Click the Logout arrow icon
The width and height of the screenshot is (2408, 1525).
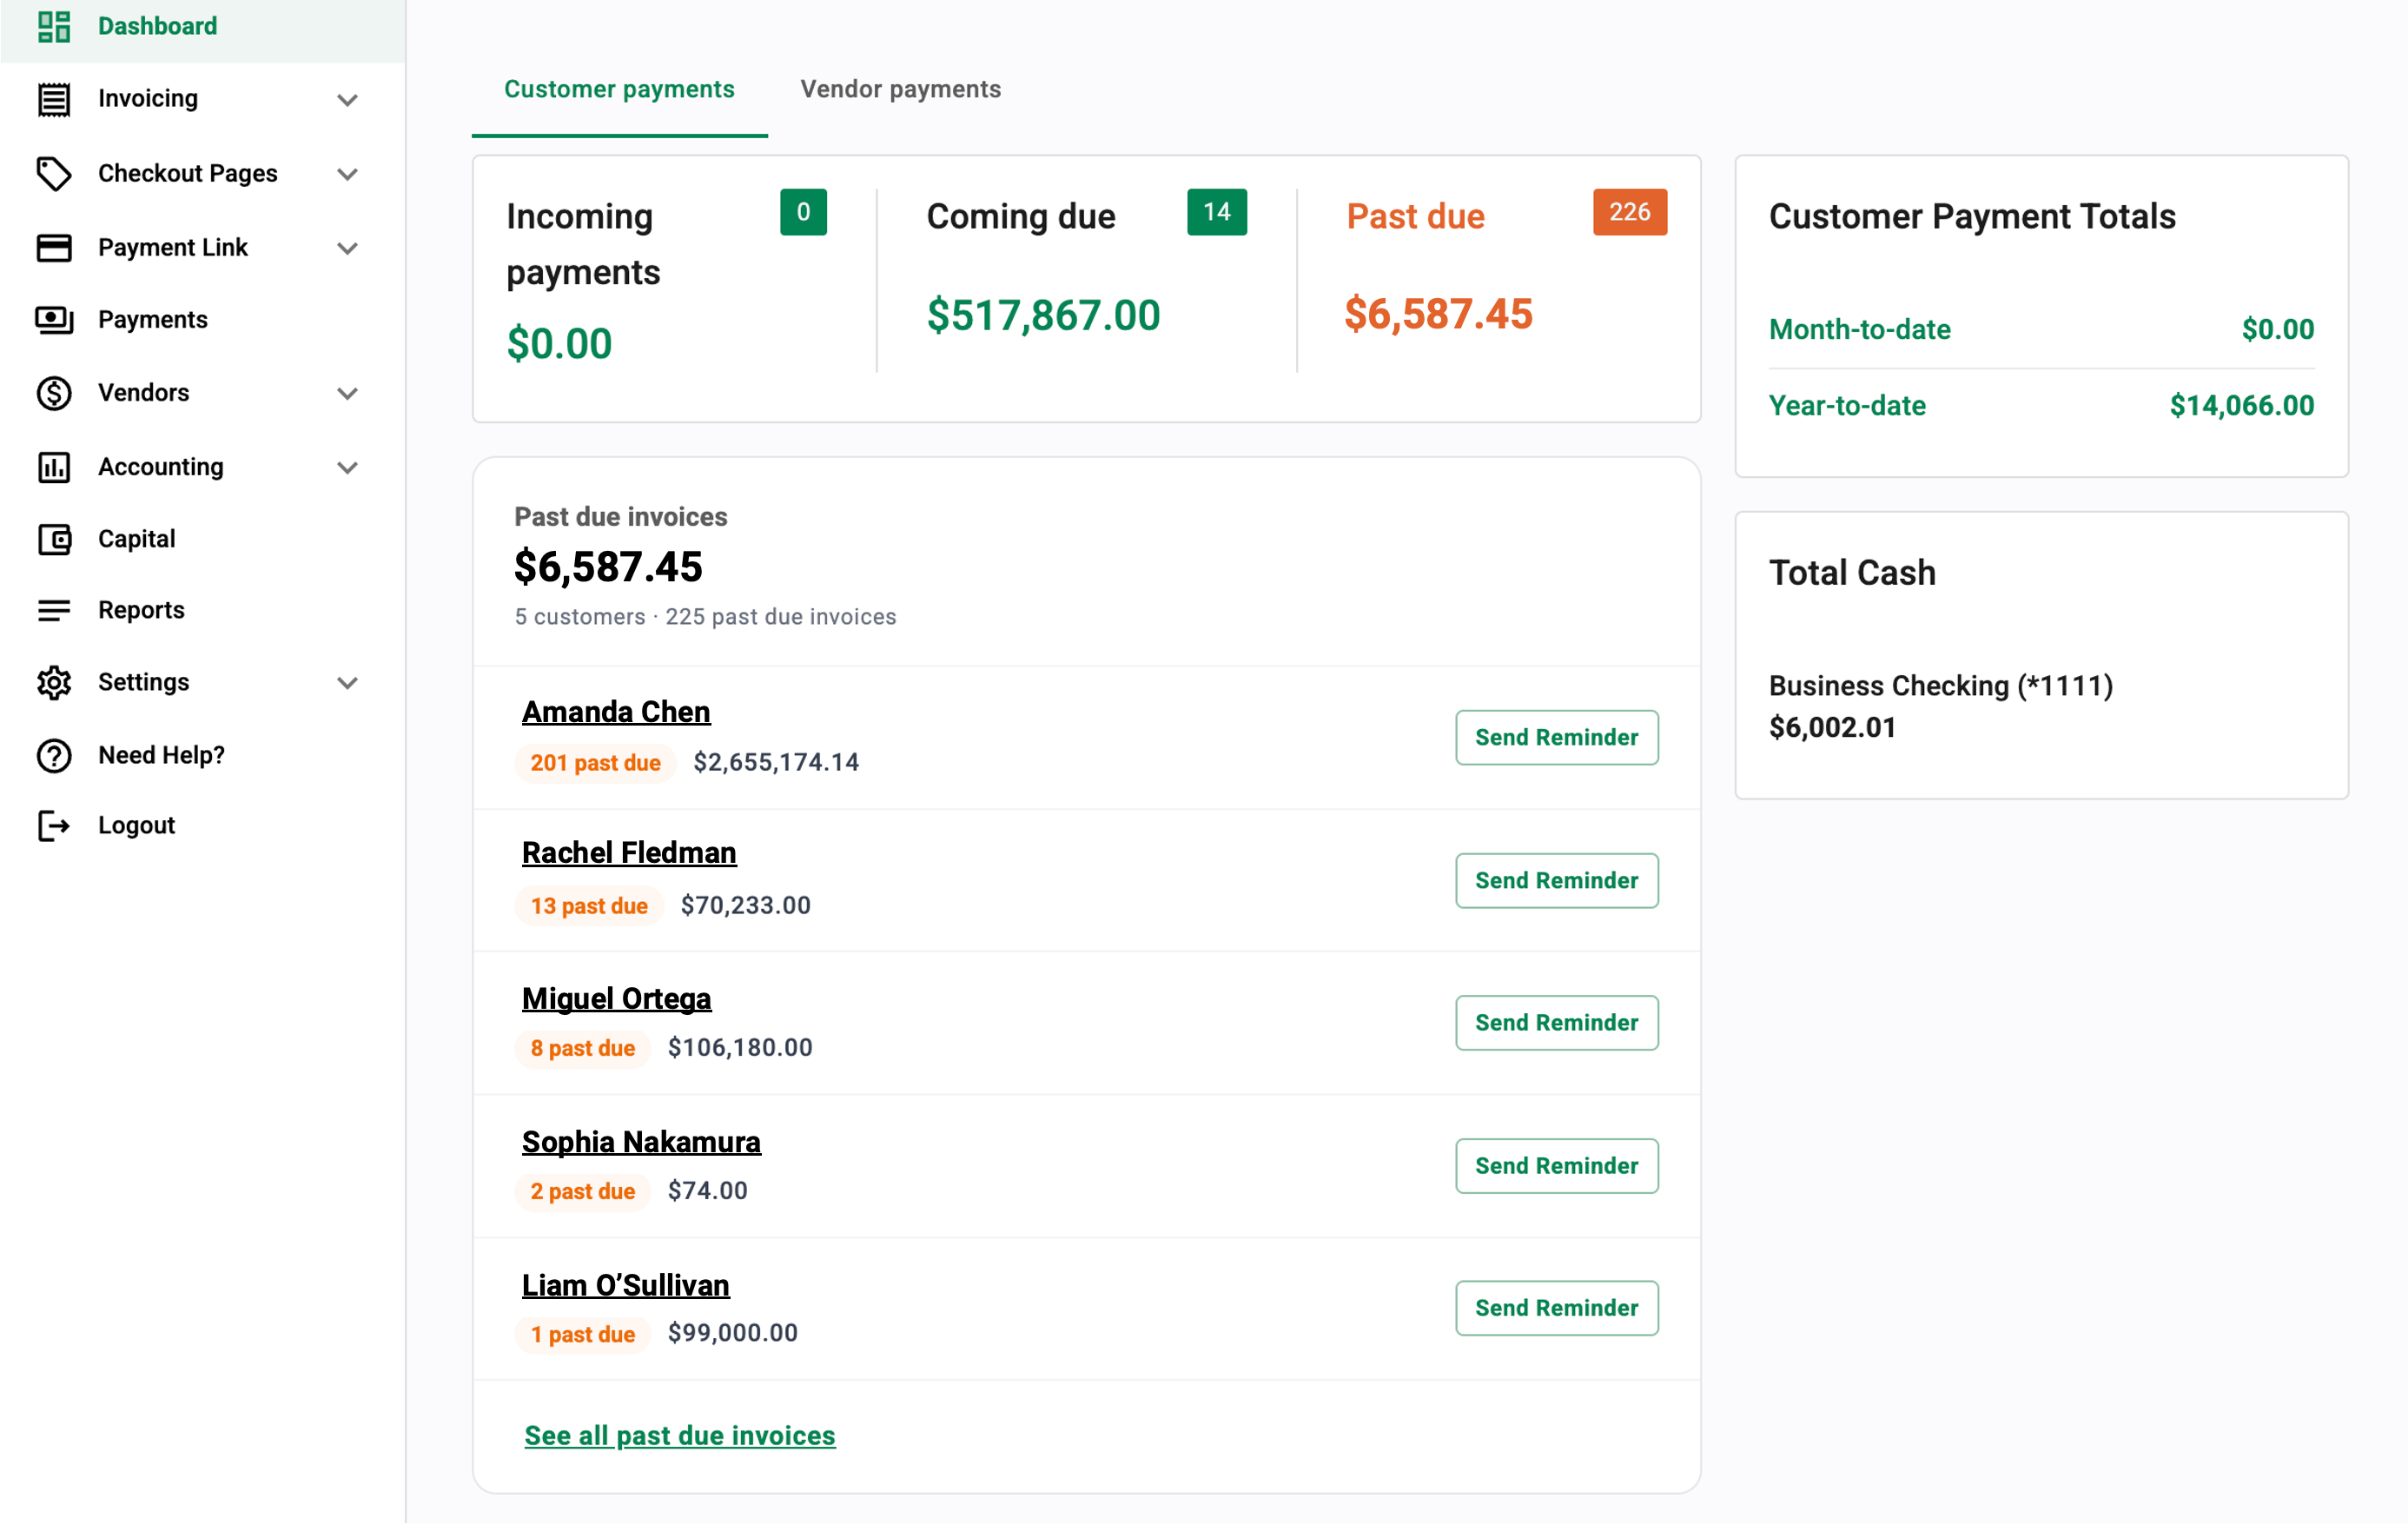(54, 826)
